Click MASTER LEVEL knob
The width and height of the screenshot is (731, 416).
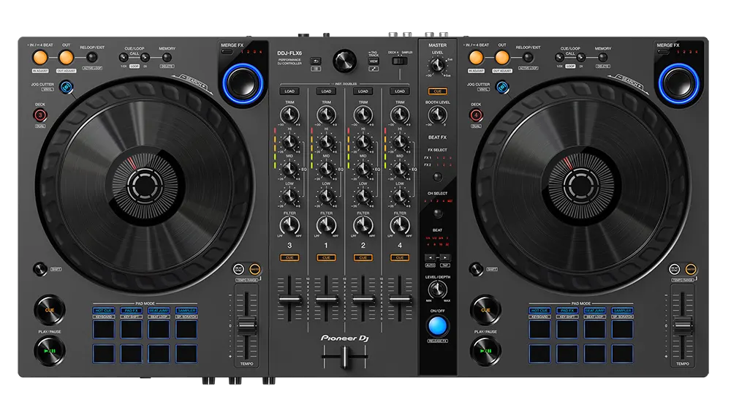(437, 65)
